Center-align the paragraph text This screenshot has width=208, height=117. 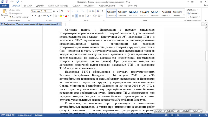(x=76, y=16)
